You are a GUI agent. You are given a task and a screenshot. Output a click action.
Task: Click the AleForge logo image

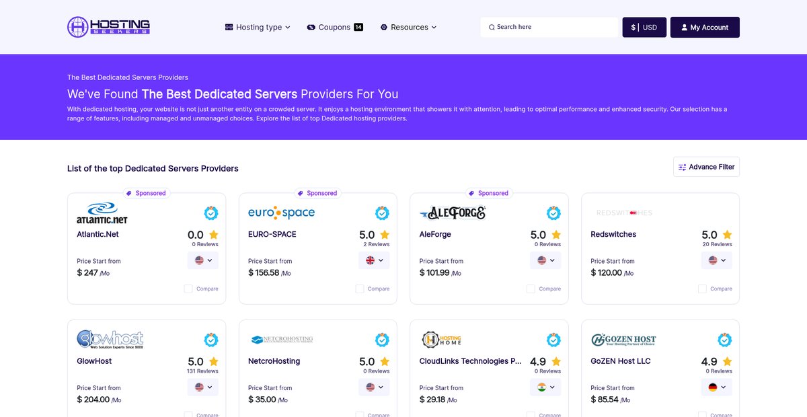point(452,213)
